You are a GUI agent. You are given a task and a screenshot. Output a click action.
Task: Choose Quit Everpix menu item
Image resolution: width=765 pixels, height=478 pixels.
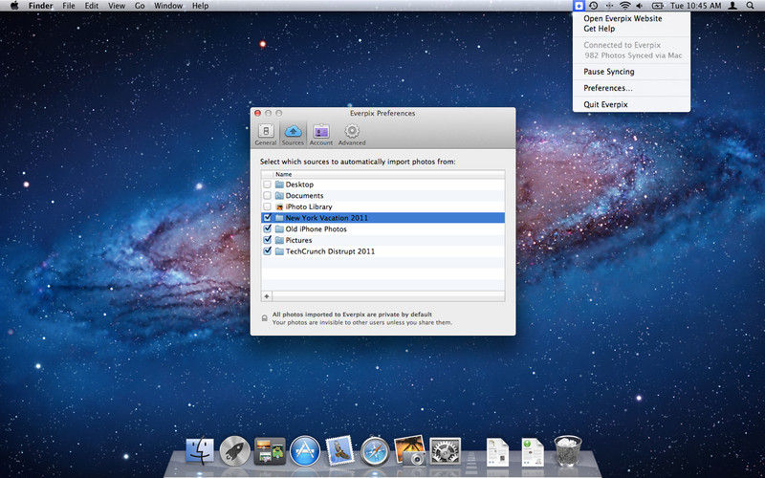coord(605,105)
